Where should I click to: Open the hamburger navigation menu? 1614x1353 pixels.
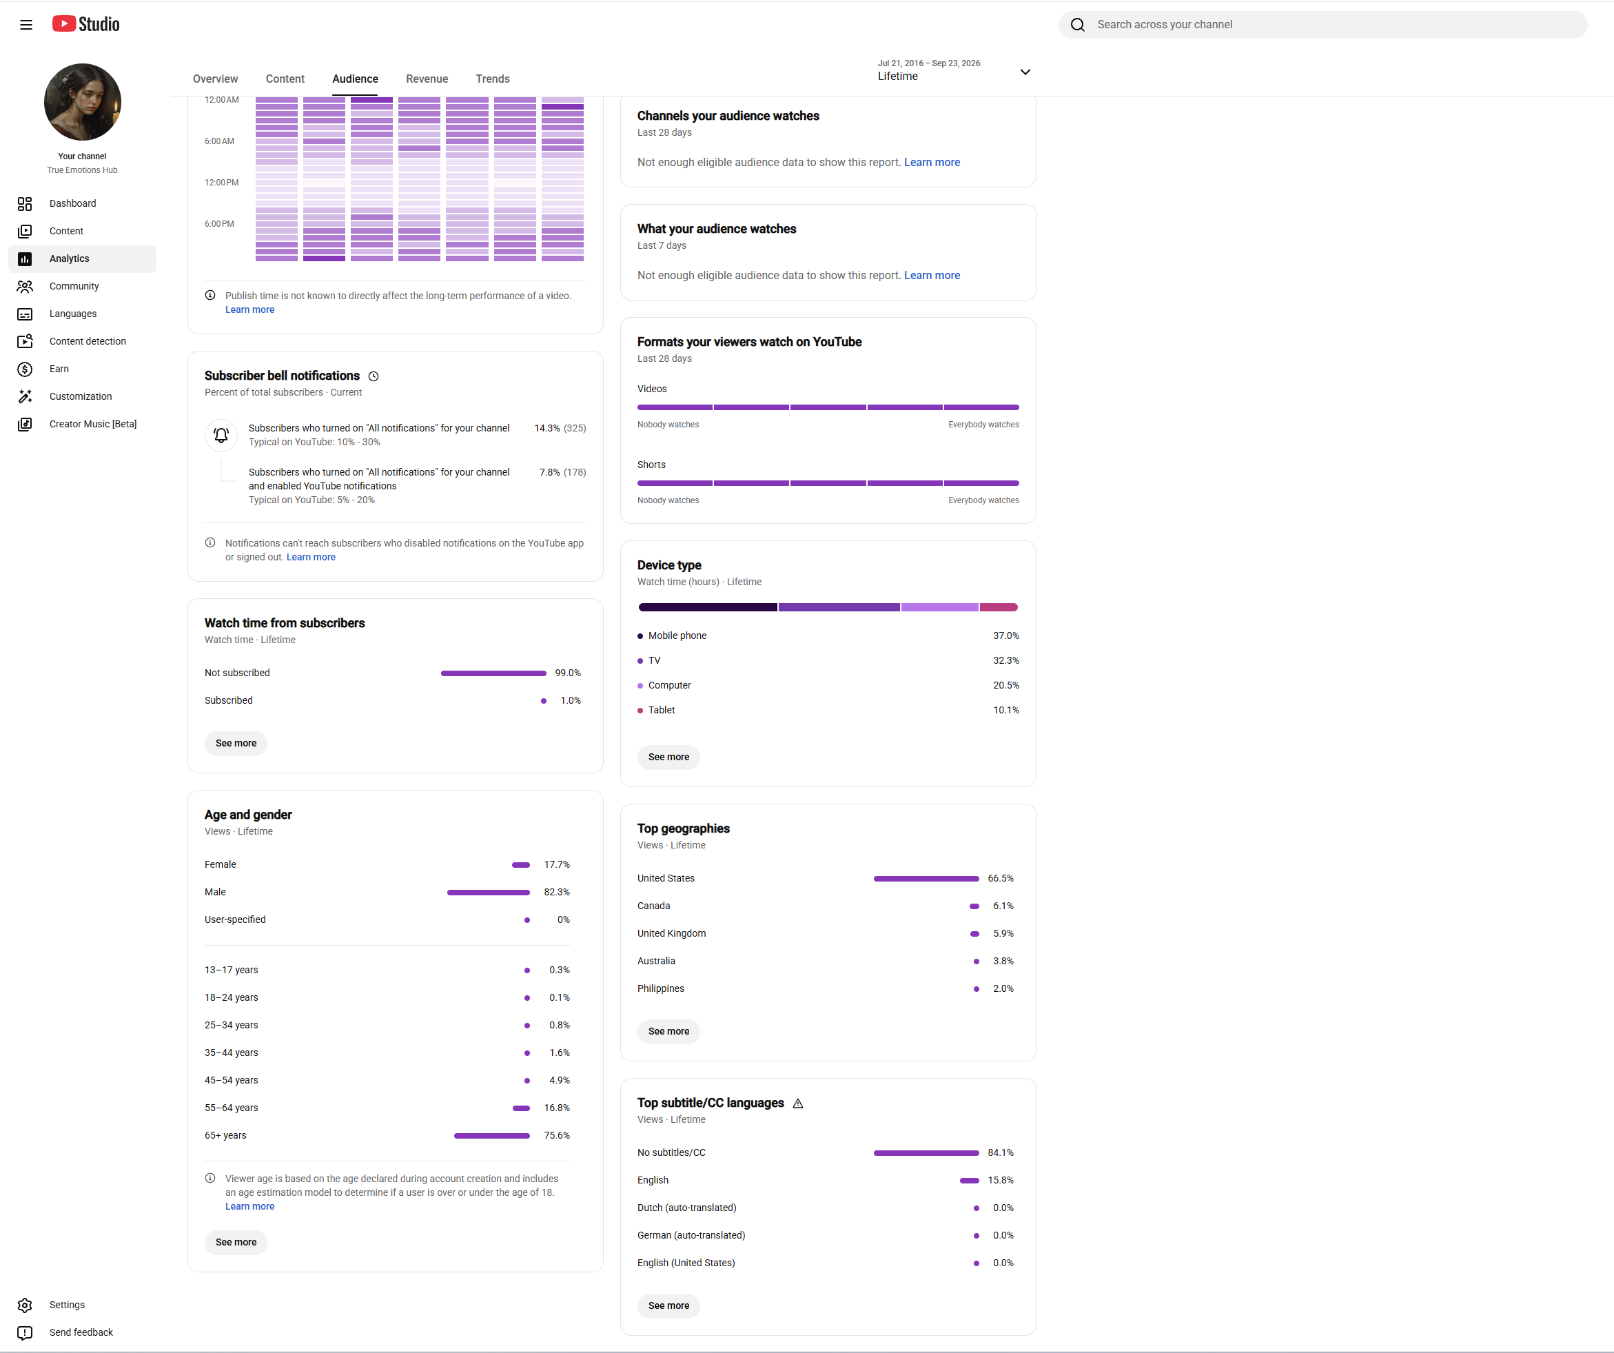(26, 25)
